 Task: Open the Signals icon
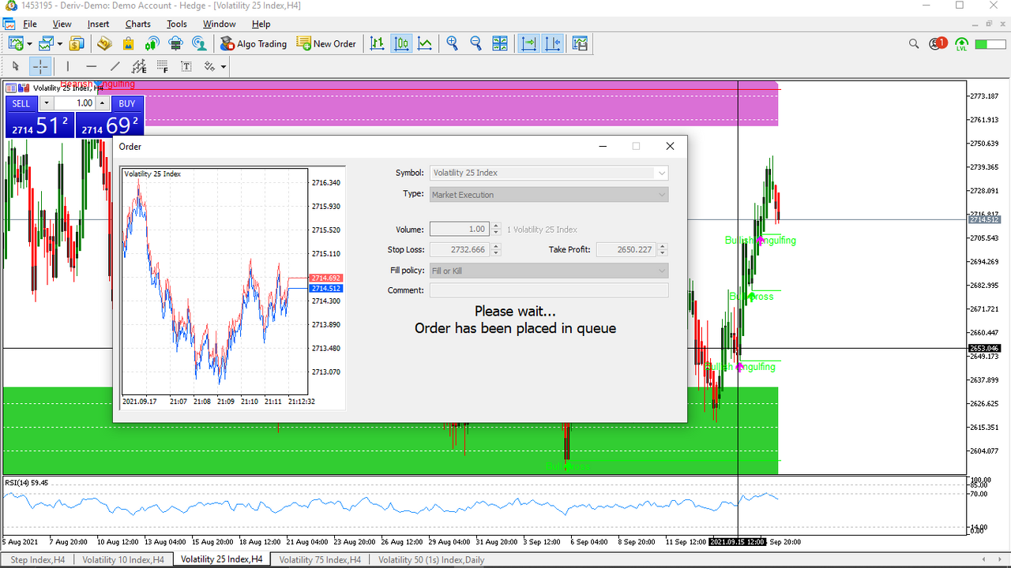[152, 43]
